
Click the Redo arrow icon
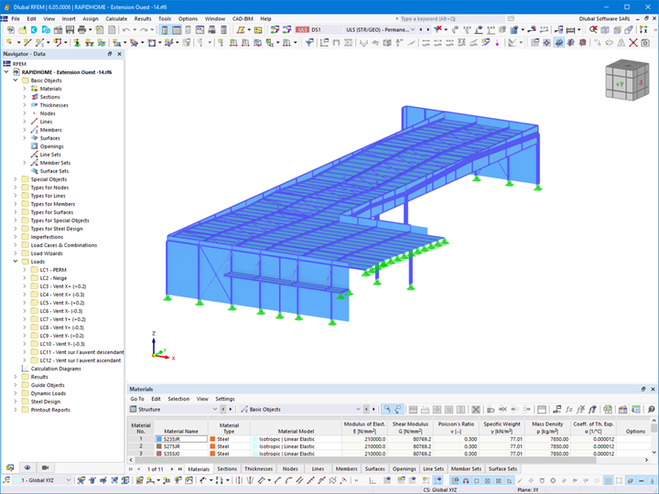click(144, 30)
